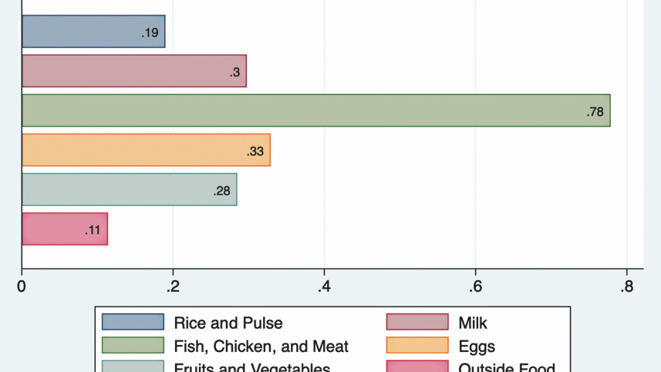The image size is (661, 372).
Task: Click the Outside Food legend swatch
Action: [x=417, y=367]
